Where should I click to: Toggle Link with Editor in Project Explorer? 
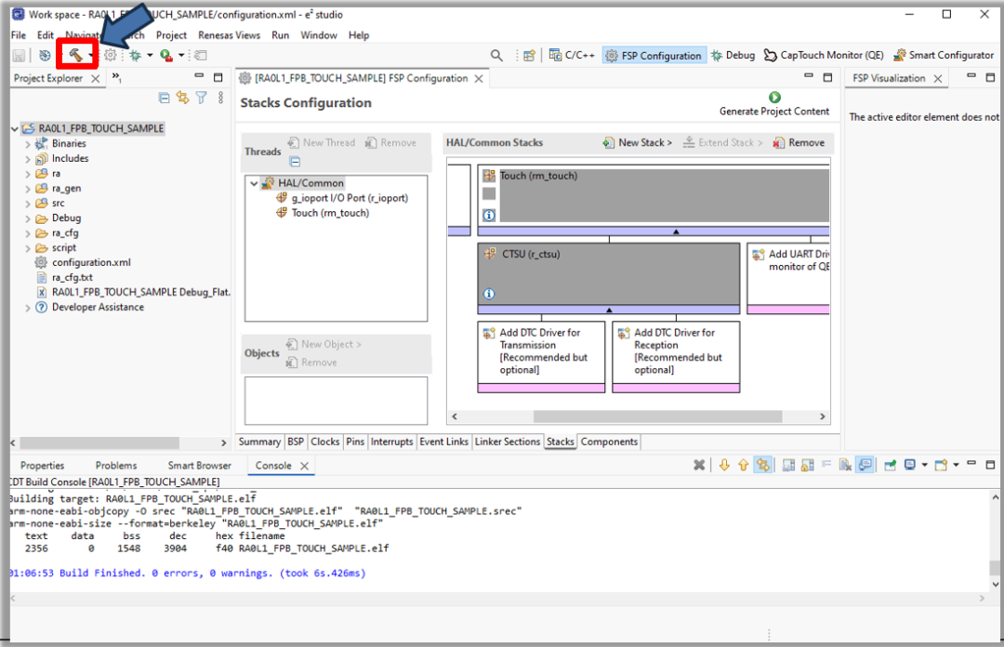click(182, 98)
